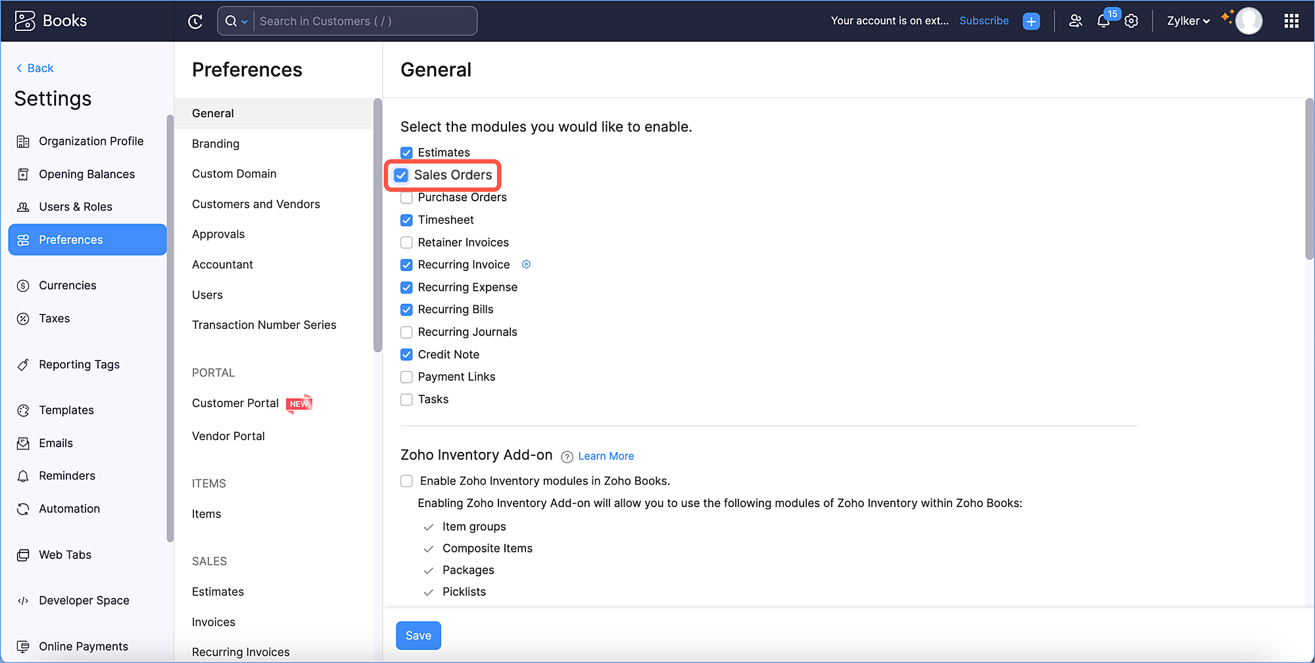Click the Search in Customers field

366,21
